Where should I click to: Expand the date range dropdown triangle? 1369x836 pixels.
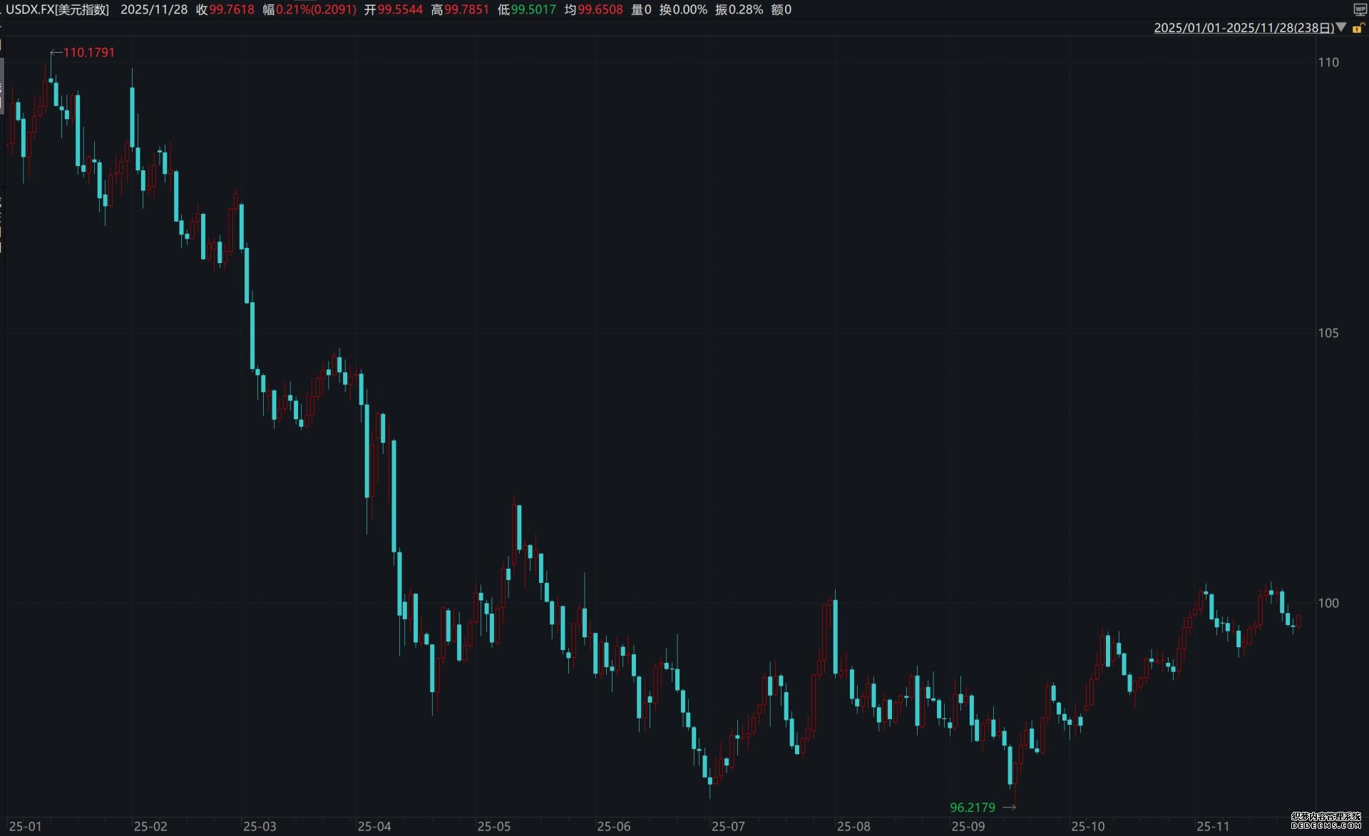pyautogui.click(x=1340, y=28)
